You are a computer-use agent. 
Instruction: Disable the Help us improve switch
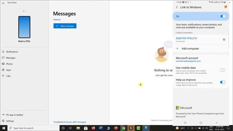click(x=222, y=82)
